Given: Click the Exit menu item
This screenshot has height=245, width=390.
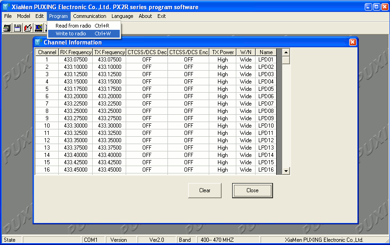Looking at the screenshot, I should click(162, 16).
